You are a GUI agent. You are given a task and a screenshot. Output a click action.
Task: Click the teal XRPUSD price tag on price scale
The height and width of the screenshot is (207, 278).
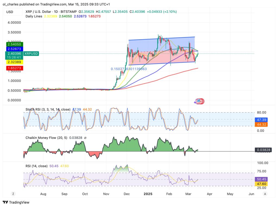[x=31, y=54]
